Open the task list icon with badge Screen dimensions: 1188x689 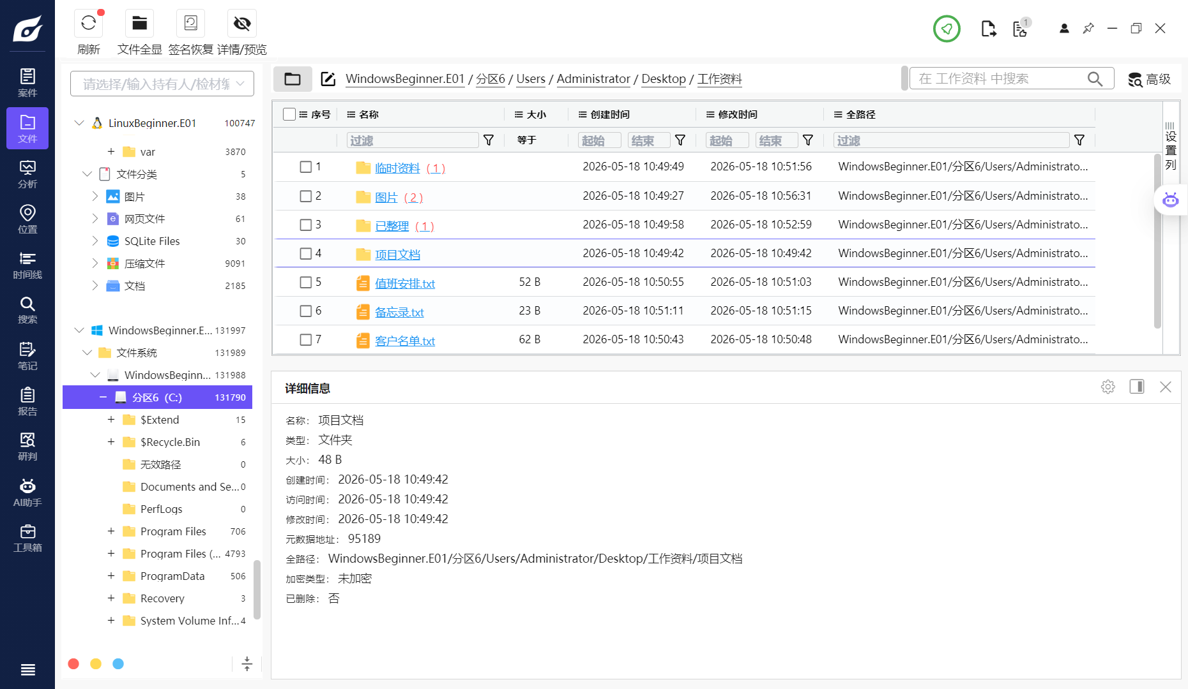click(1021, 28)
